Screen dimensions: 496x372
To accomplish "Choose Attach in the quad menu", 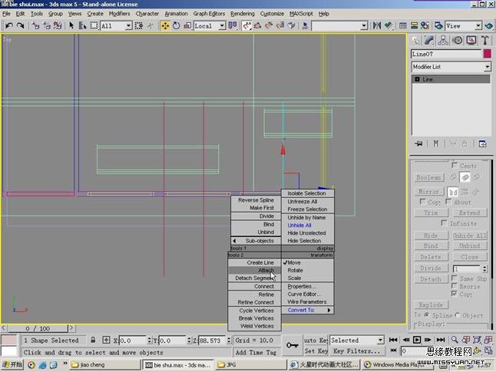I will click(x=254, y=271).
